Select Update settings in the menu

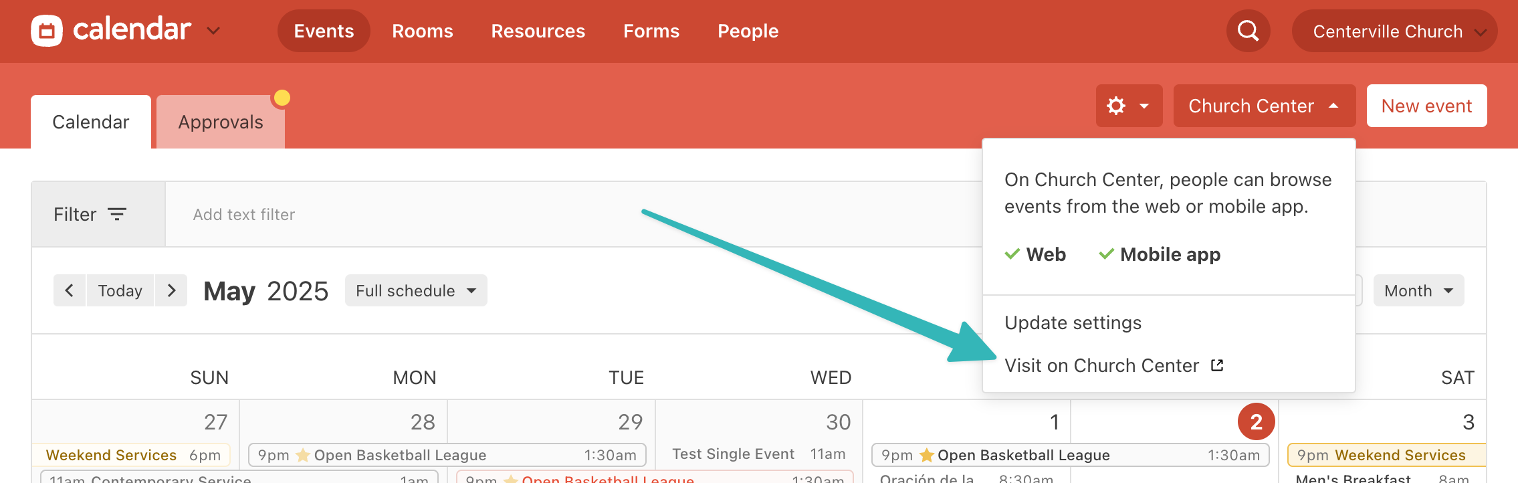click(1073, 322)
